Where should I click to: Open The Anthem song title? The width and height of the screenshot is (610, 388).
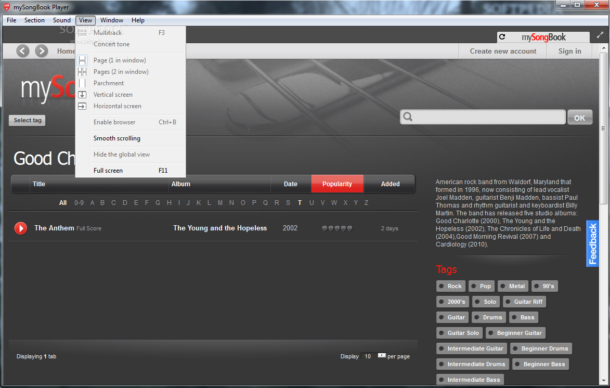[54, 228]
